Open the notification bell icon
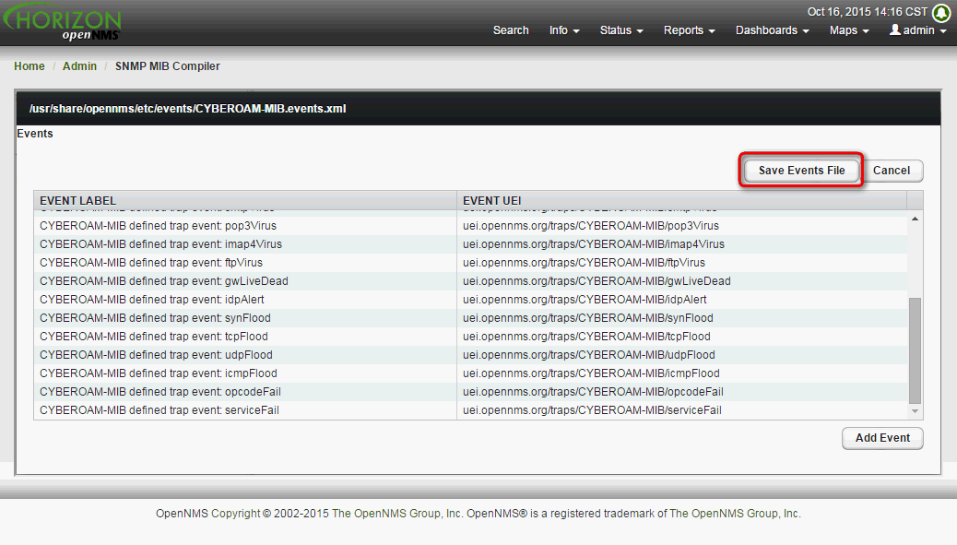The height and width of the screenshot is (545, 957). (x=941, y=12)
